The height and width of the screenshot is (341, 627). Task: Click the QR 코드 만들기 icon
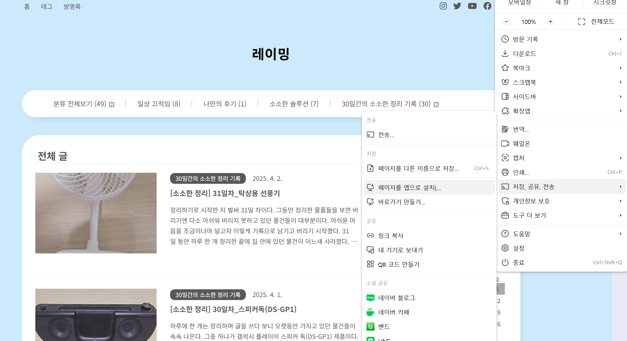370,264
